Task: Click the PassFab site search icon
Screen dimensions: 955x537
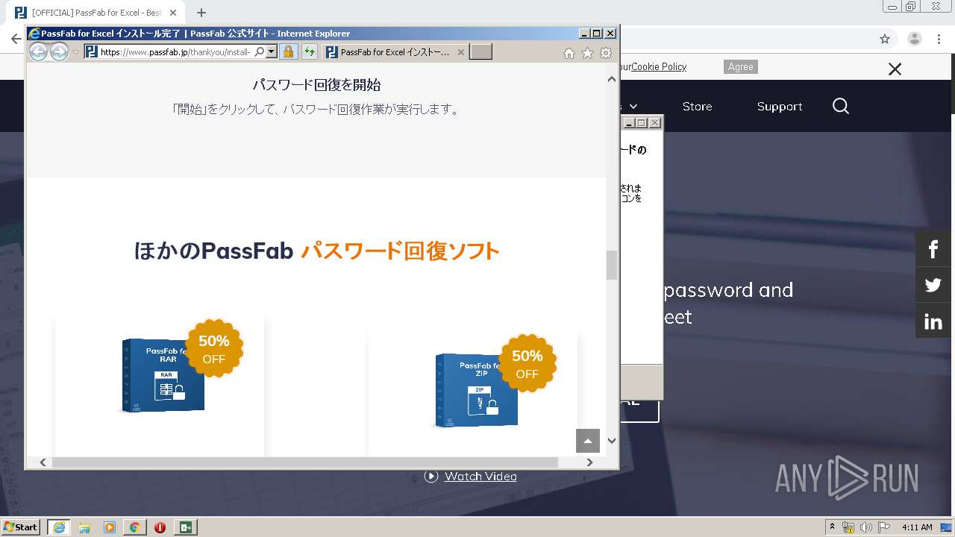Action: point(841,106)
